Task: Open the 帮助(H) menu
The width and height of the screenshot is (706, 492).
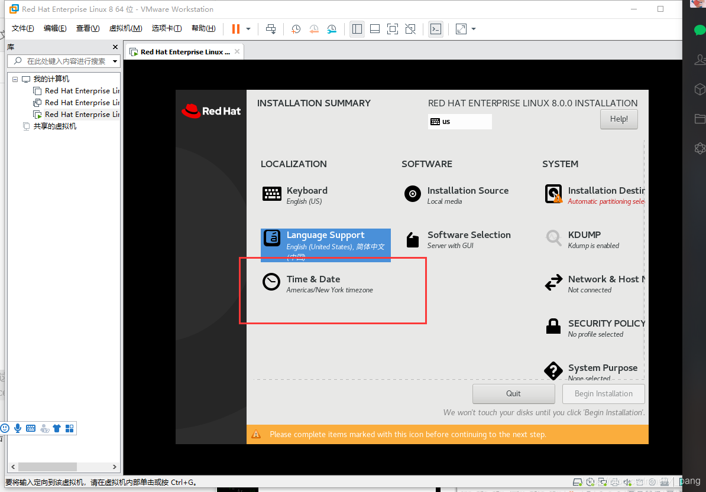Action: [x=203, y=28]
